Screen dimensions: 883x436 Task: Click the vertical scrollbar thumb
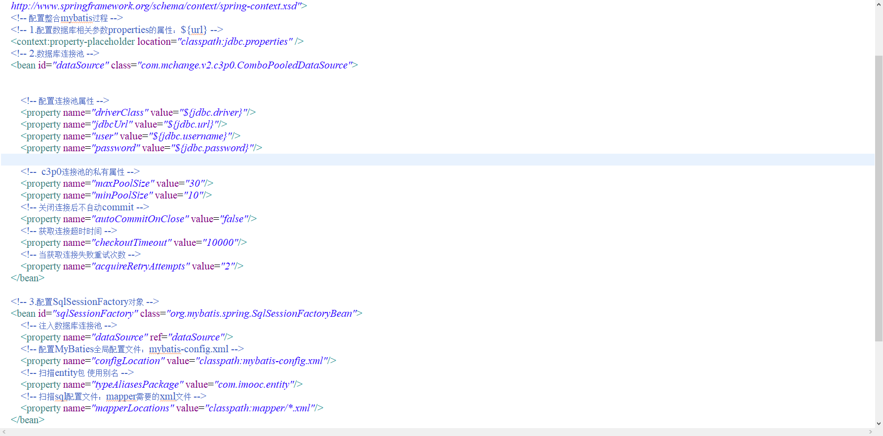[879, 198]
